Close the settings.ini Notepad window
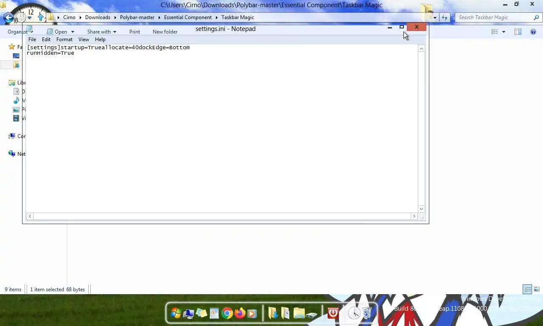Viewport: 543px width, 326px height. tap(417, 27)
